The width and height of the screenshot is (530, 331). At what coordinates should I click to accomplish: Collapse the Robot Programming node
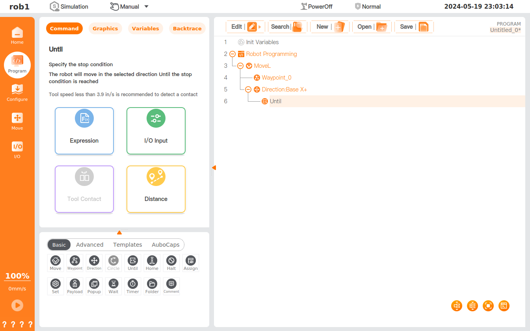click(232, 54)
